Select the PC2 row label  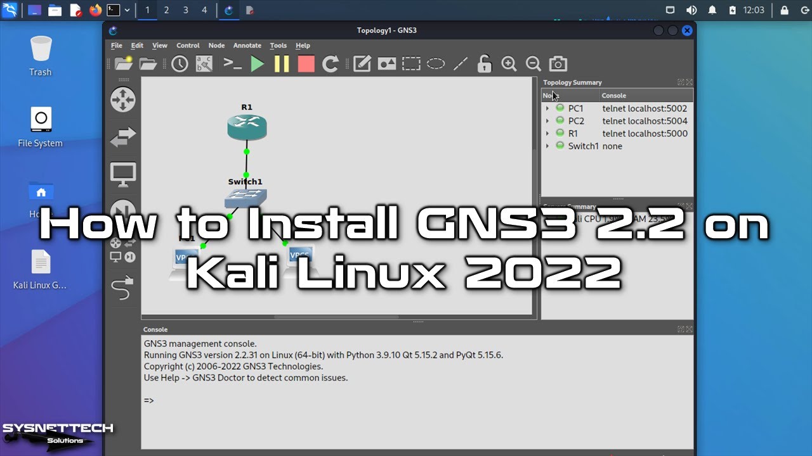tap(576, 121)
